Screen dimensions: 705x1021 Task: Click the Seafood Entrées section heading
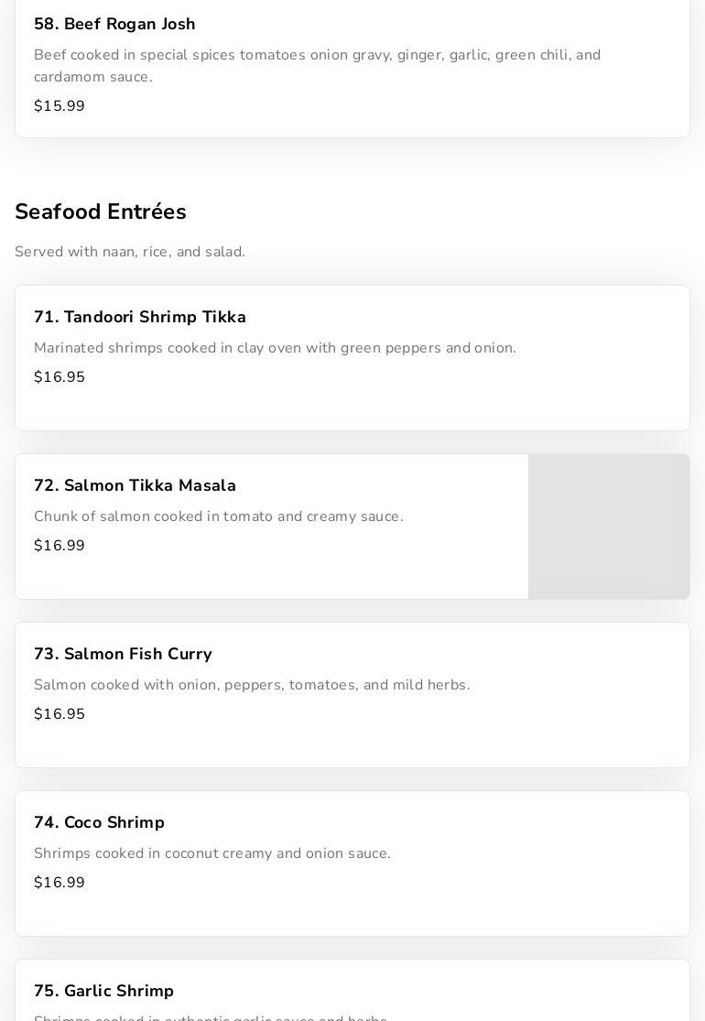pyautogui.click(x=101, y=212)
